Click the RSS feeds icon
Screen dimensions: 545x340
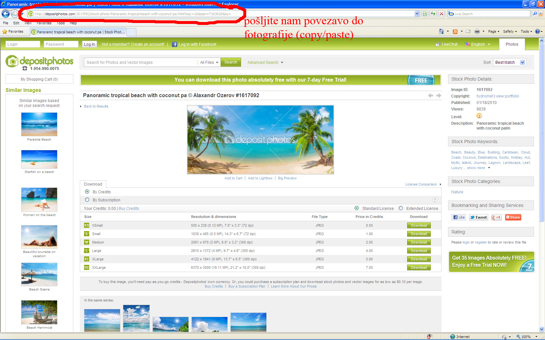coord(455,31)
